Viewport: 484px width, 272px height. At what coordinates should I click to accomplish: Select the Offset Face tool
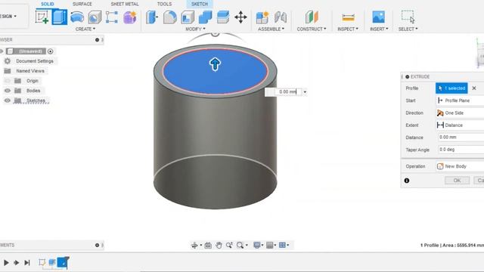click(223, 17)
